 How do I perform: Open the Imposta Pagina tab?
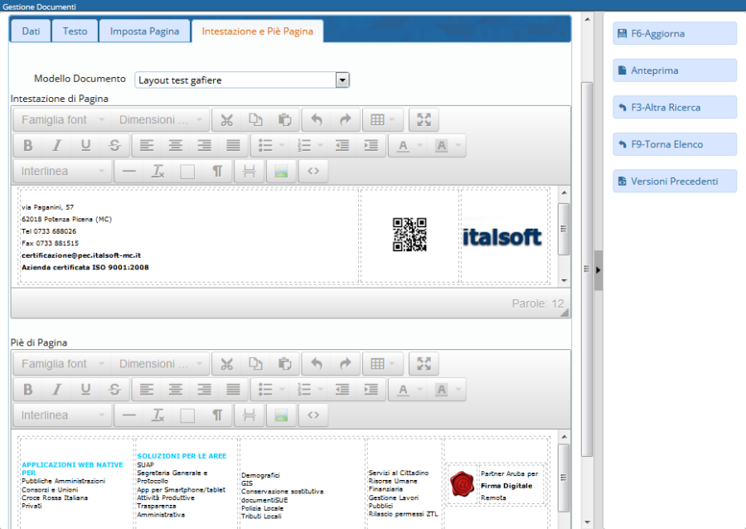[x=144, y=32]
